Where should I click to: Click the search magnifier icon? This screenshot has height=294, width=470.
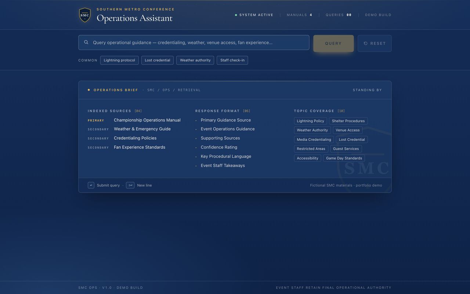coord(86,42)
